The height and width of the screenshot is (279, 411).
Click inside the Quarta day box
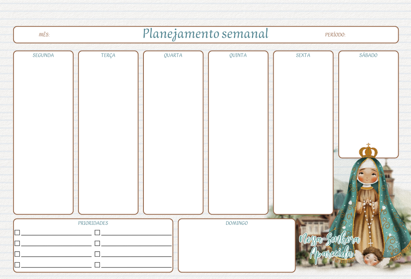173,136
